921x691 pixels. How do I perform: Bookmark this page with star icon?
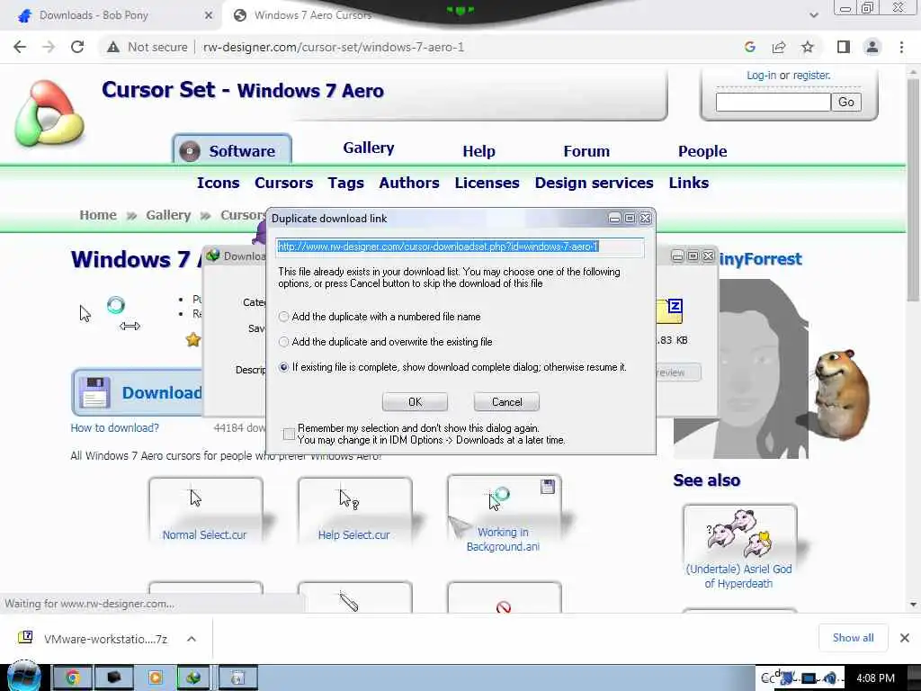808,47
